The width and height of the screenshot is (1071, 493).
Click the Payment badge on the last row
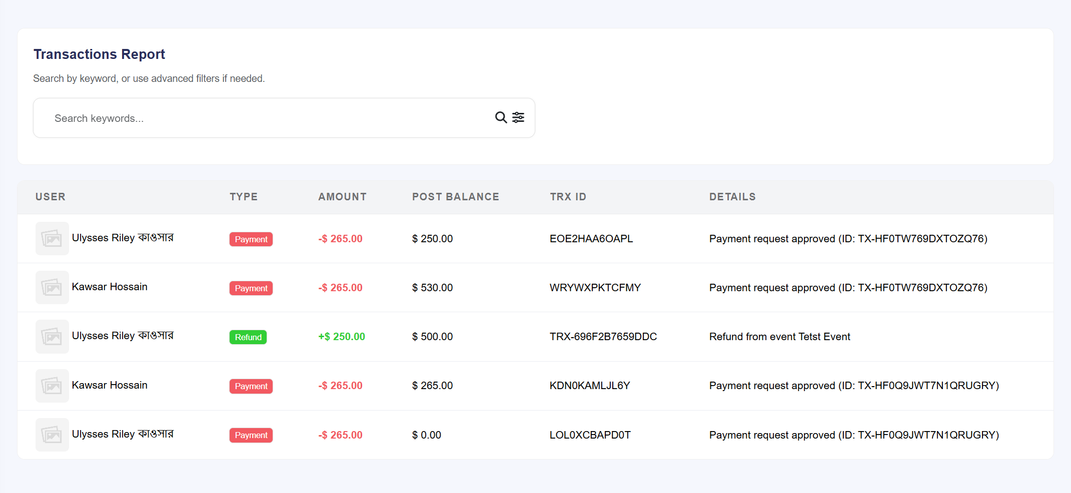pos(251,435)
